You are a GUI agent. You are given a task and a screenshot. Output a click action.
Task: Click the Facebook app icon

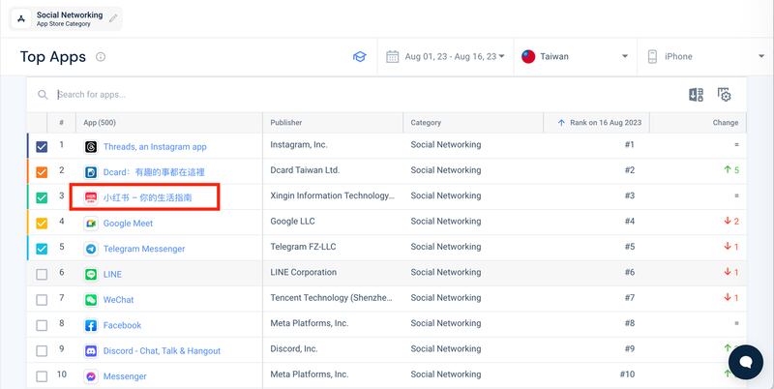pos(91,325)
